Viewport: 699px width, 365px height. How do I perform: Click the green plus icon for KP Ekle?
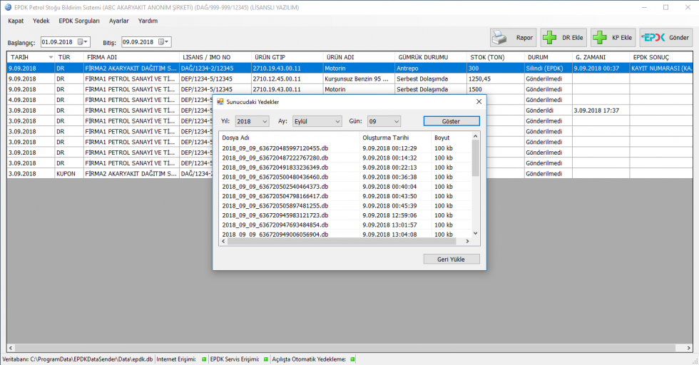pos(601,38)
